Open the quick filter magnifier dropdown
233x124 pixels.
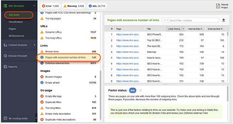pos(166,20)
